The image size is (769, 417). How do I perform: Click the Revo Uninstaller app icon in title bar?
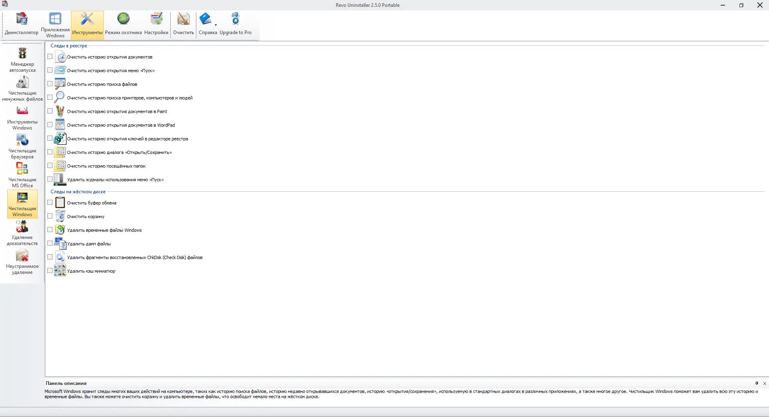5,4
